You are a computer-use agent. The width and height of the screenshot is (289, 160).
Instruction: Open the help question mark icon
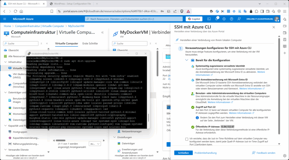(x=232, y=19)
